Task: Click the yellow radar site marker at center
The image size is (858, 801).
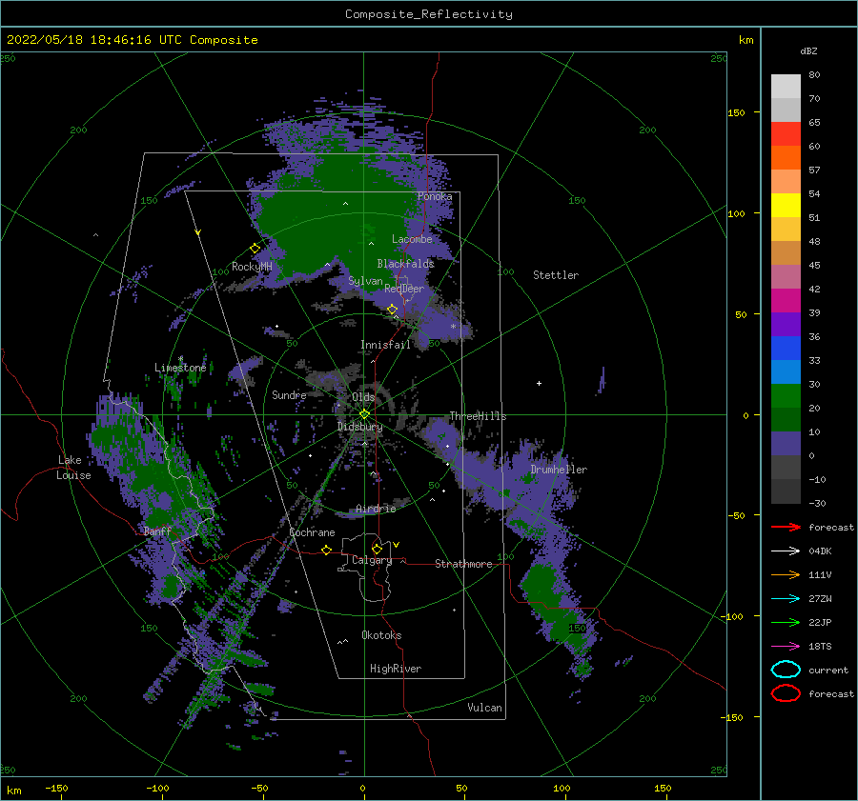Action: coord(364,414)
